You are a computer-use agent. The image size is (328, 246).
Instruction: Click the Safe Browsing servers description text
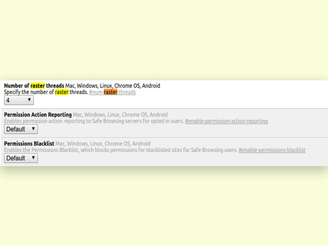93,121
